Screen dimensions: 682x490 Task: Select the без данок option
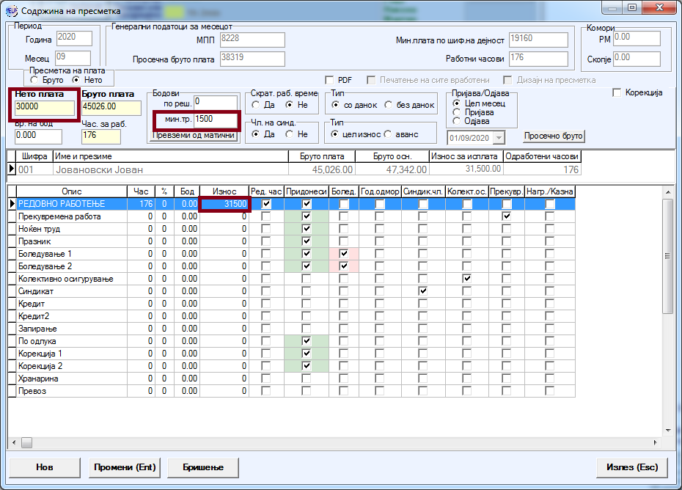click(389, 105)
